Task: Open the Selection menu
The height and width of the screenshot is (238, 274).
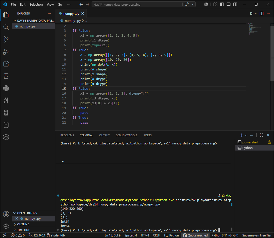Action: tap(36, 4)
